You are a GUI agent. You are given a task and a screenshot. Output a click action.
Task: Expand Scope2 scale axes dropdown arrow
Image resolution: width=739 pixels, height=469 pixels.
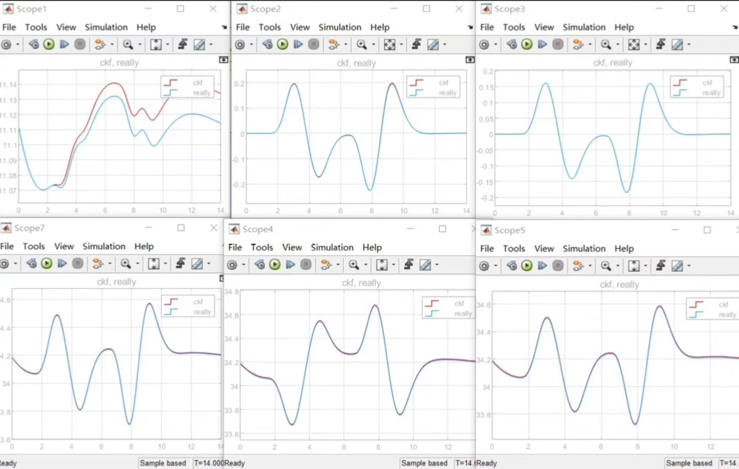(401, 44)
